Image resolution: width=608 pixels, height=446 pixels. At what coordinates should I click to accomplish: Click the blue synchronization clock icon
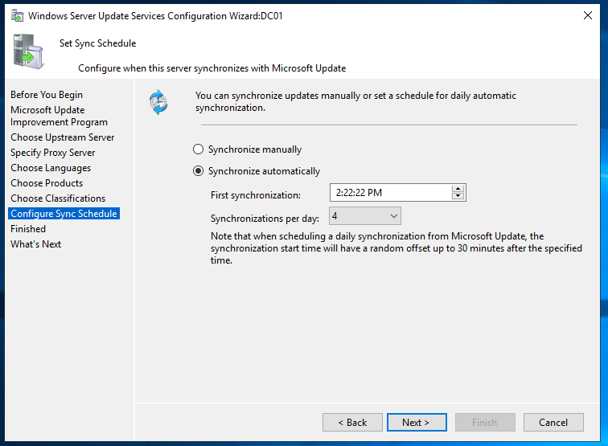point(158,102)
